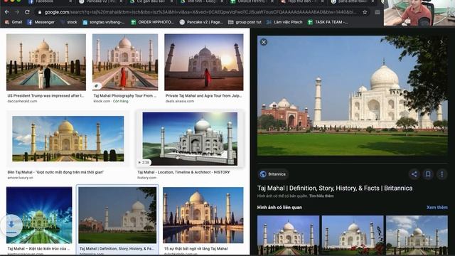Share the Britannica Taj Mahal image

pyautogui.click(x=414, y=174)
